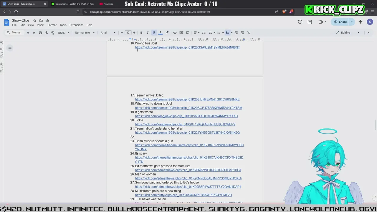Click Brave Shields lion icon
Viewport: 377px width, 212px height.
click(x=284, y=12)
